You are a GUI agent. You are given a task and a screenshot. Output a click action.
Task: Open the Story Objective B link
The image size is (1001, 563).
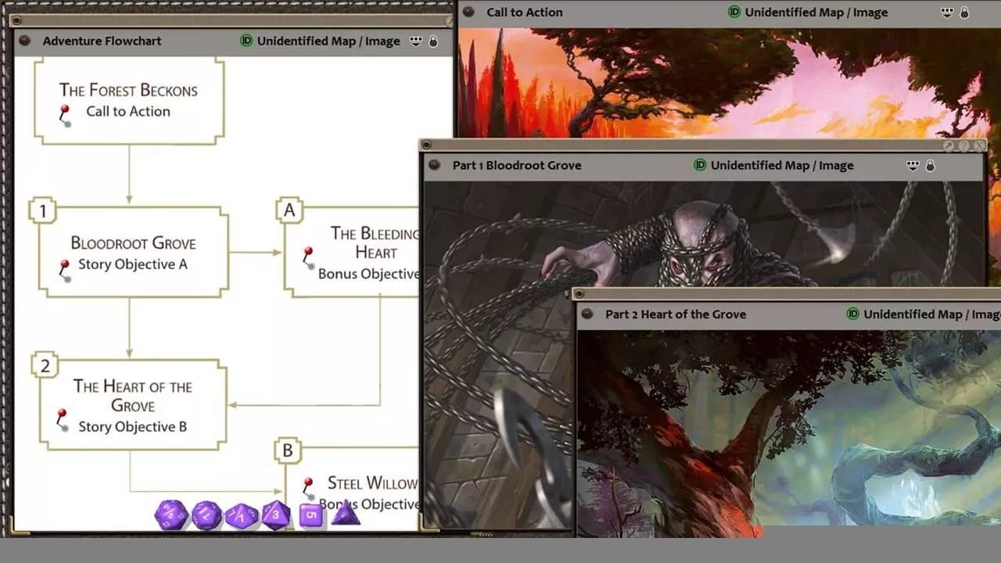(133, 426)
